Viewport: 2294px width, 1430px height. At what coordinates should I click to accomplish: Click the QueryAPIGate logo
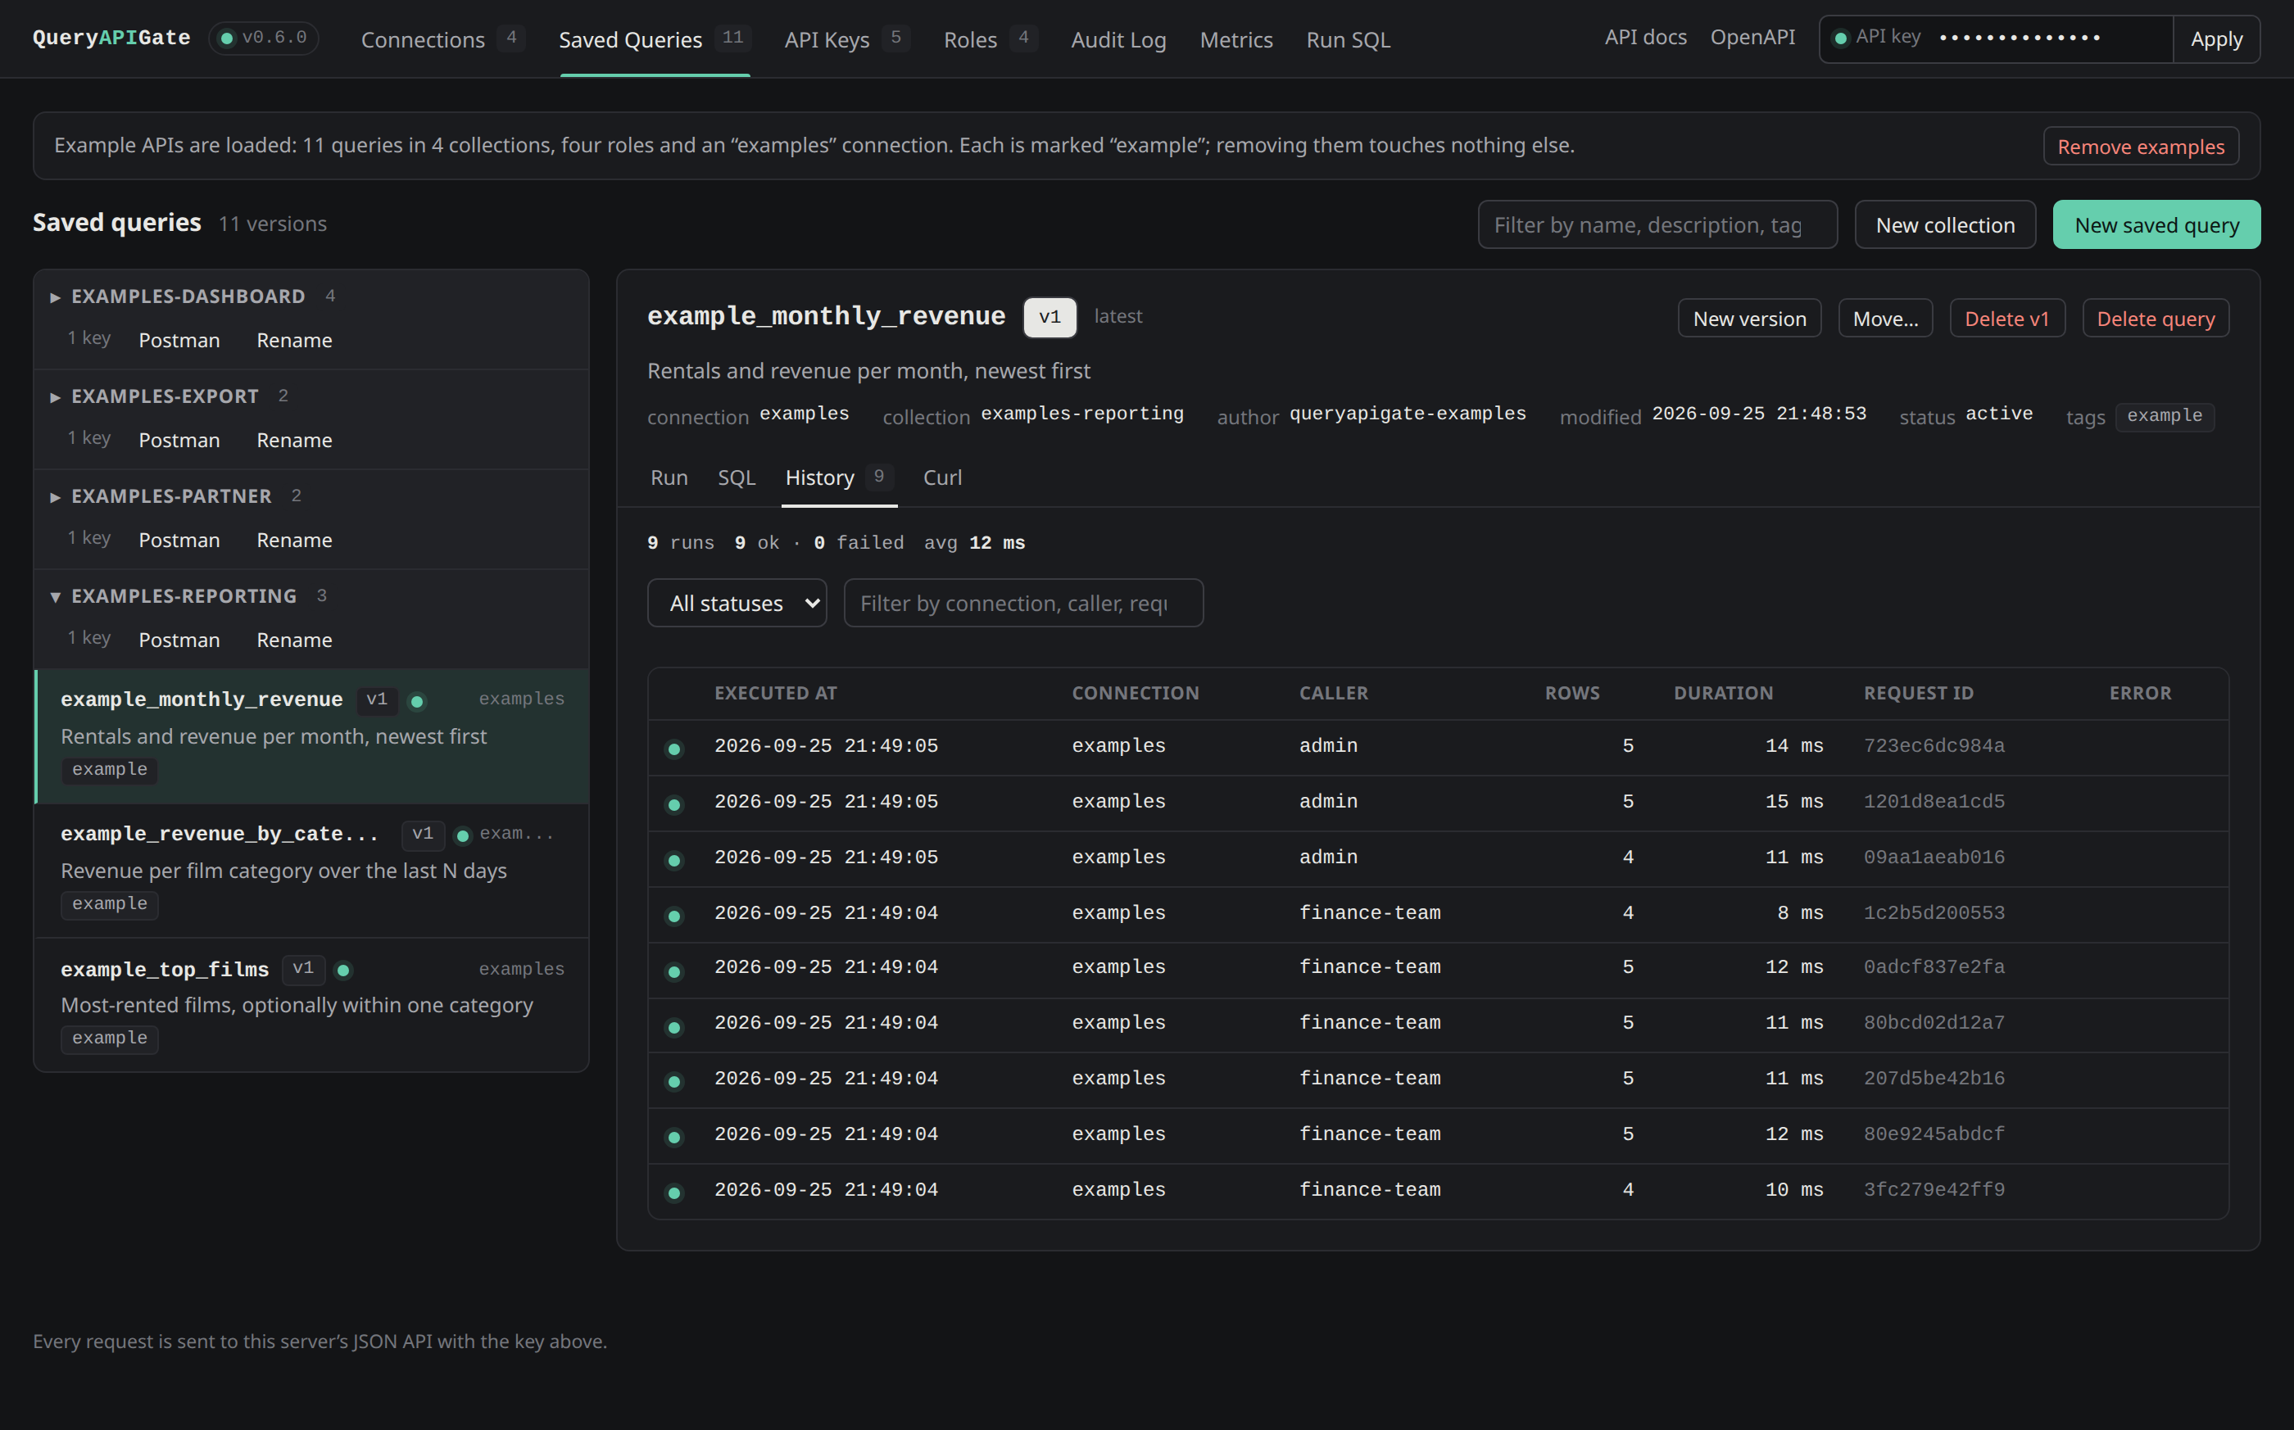[111, 38]
